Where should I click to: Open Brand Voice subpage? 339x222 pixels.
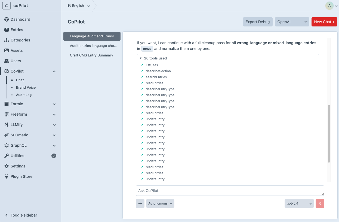point(26,88)
